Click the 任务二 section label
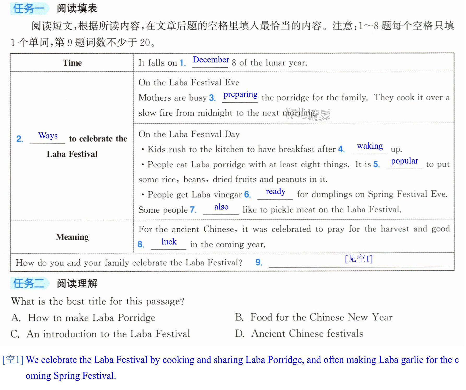 tap(29, 283)
